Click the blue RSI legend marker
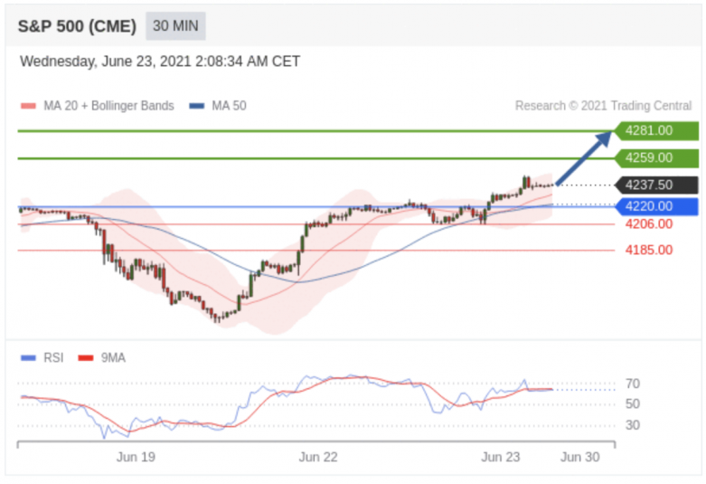706x484 pixels. point(28,358)
